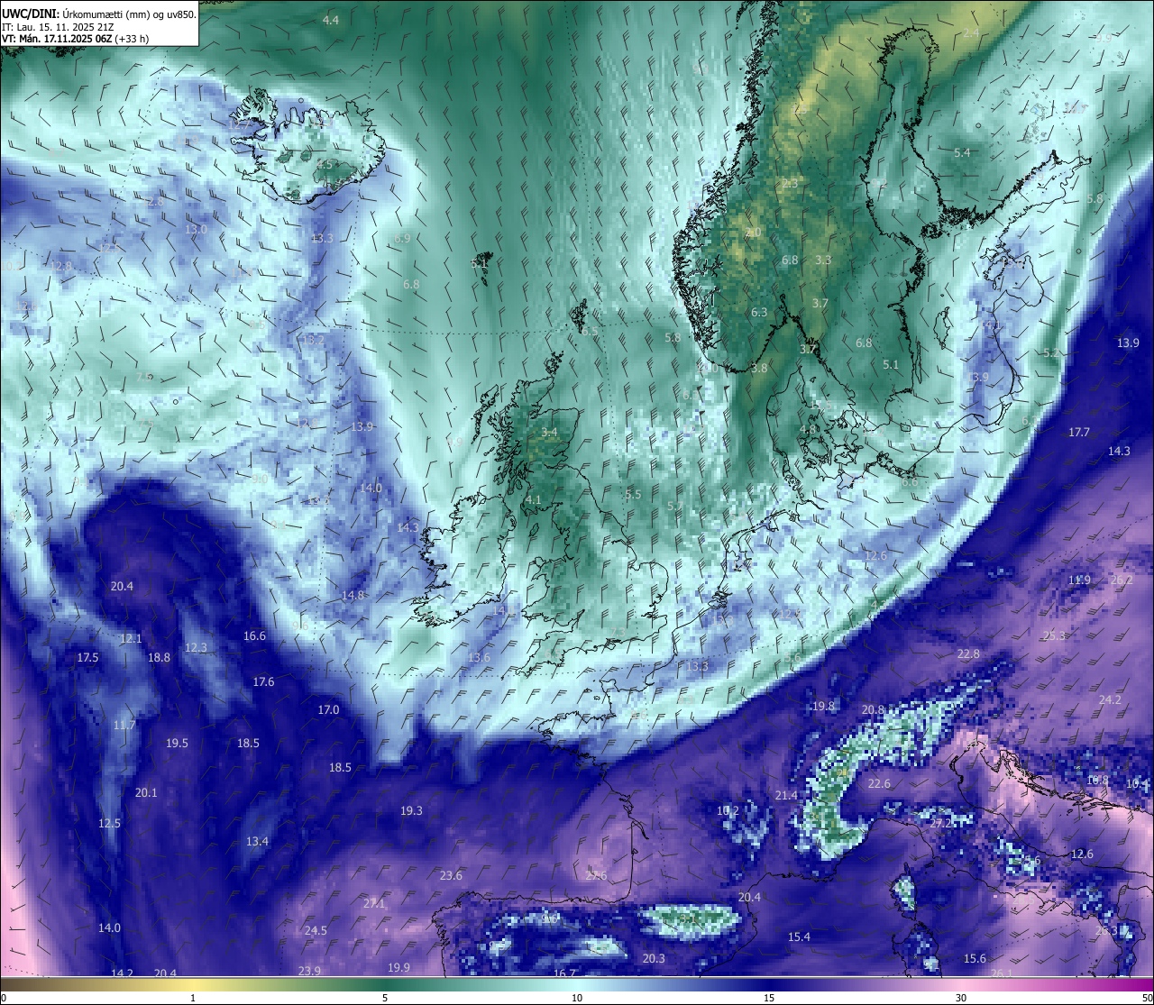Click the 13.4 value on the map

[257, 842]
